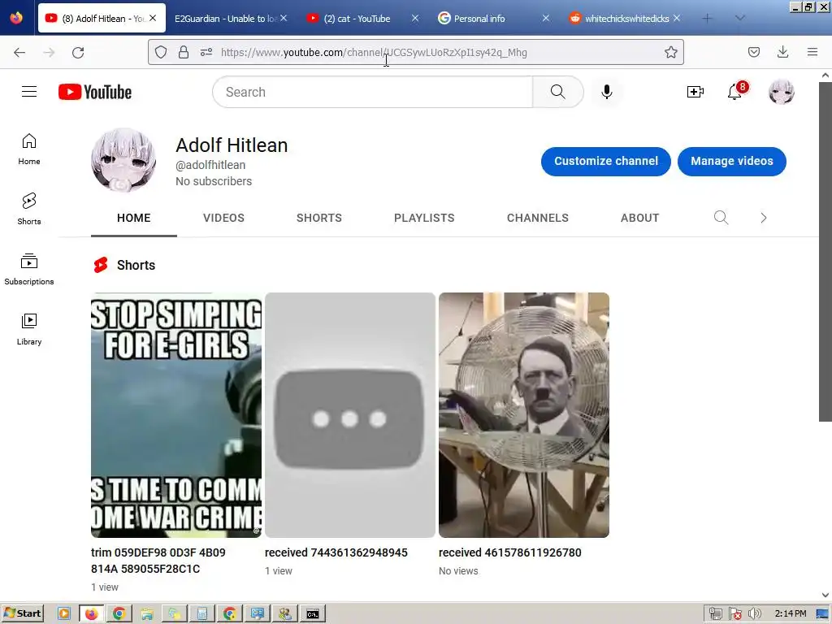
Task: Switch to the HOME channel tab
Action: (134, 218)
